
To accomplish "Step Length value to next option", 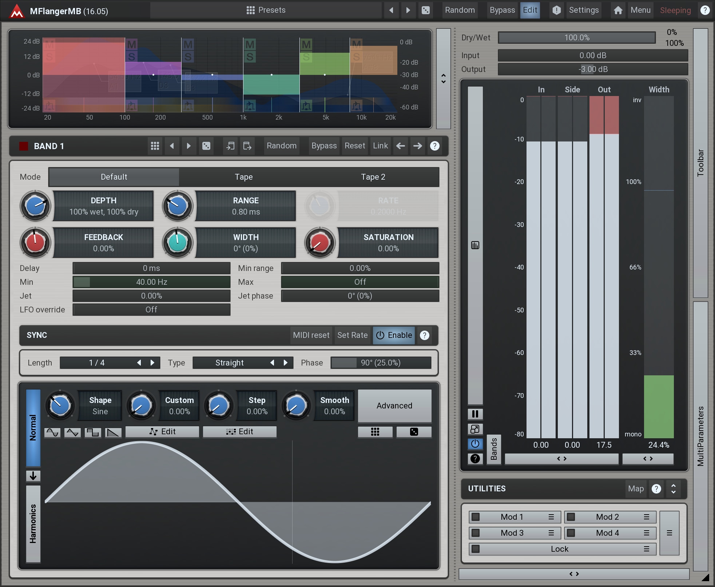I will [152, 363].
